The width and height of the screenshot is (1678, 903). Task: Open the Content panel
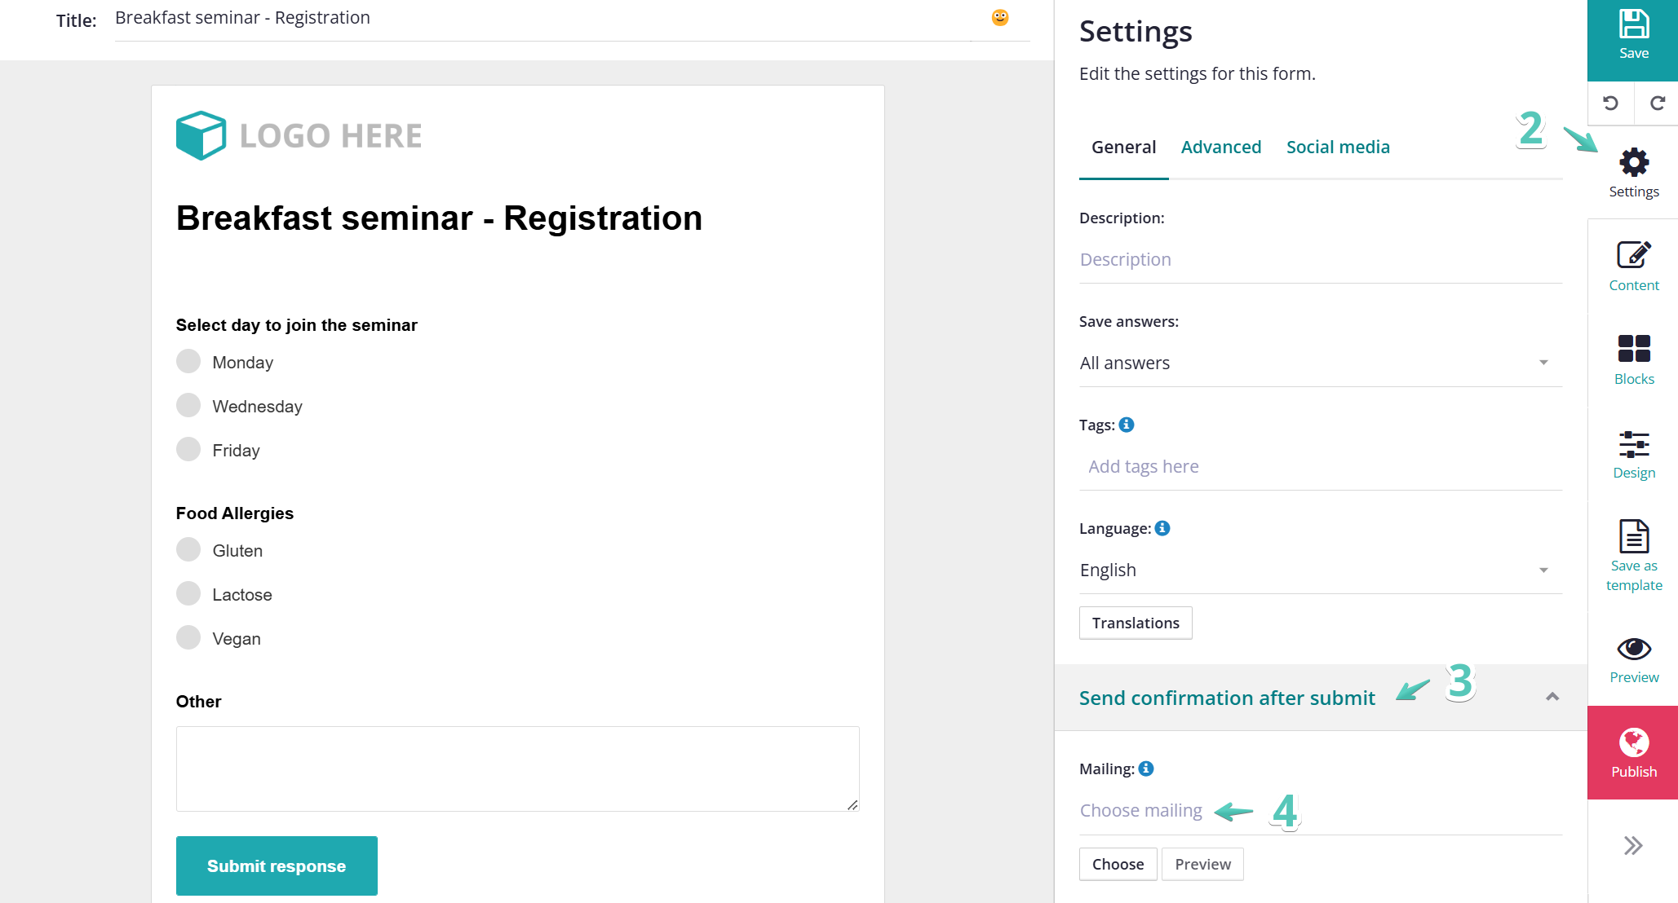(x=1633, y=266)
